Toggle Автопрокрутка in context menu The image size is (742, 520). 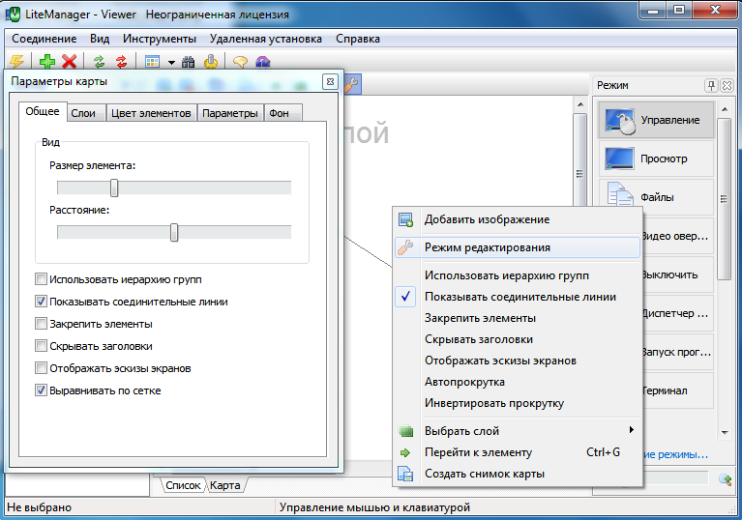[x=518, y=382]
